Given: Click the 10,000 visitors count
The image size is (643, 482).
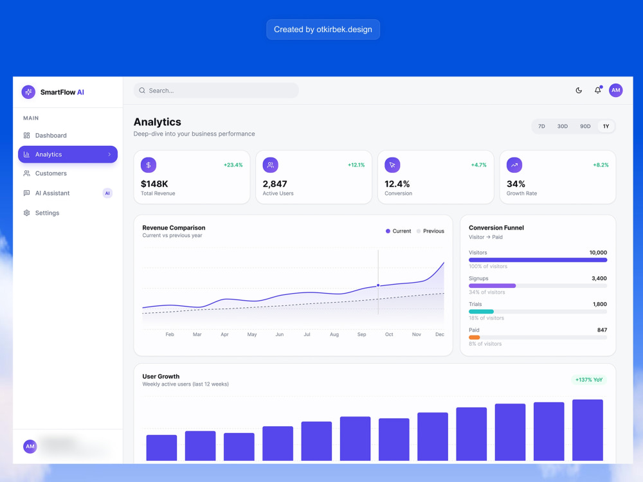Looking at the screenshot, I should (598, 253).
